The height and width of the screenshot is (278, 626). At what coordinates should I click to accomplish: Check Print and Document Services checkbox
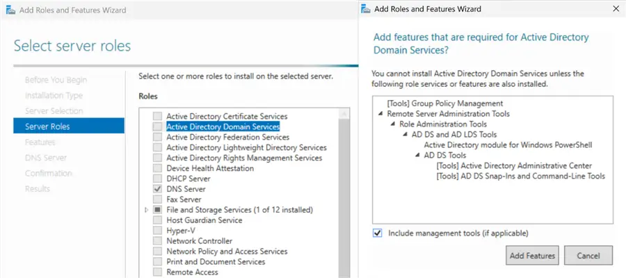(x=158, y=261)
